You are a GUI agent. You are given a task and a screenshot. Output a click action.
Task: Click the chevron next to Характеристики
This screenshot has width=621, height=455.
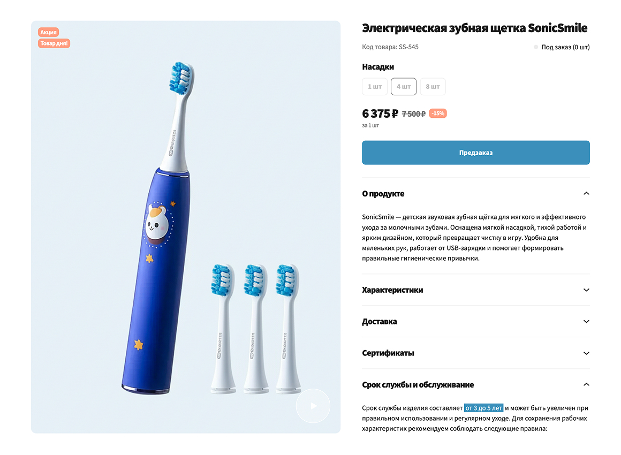586,290
